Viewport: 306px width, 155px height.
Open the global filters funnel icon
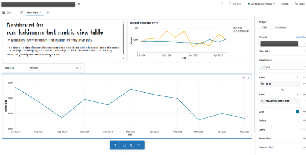[21, 13]
